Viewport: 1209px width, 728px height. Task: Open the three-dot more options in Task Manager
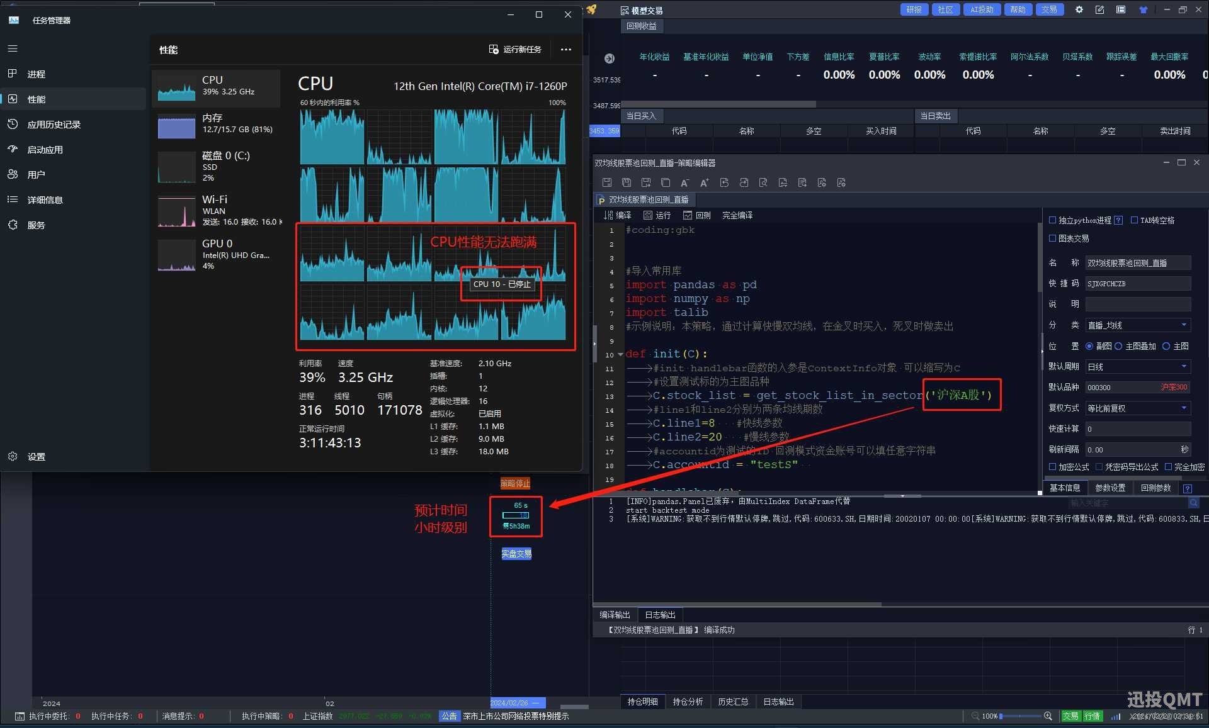566,49
